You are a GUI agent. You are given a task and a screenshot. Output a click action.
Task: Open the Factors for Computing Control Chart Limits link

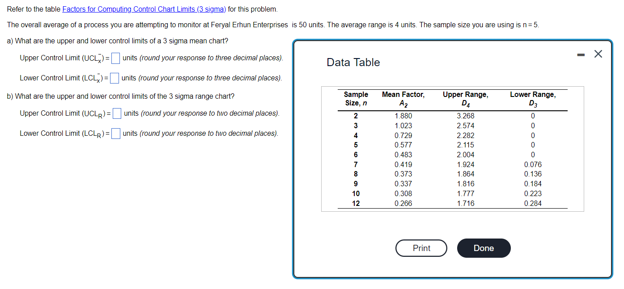coord(144,9)
